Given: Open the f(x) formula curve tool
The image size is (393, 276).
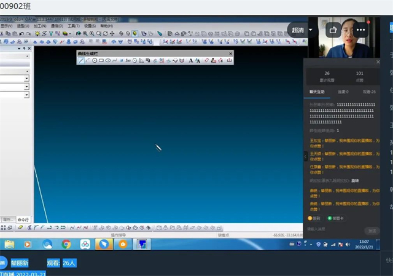Looking at the screenshot, I should coord(128,60).
